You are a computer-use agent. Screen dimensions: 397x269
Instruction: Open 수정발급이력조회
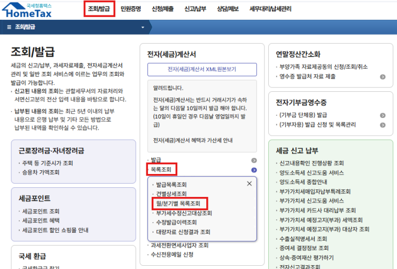176,223
